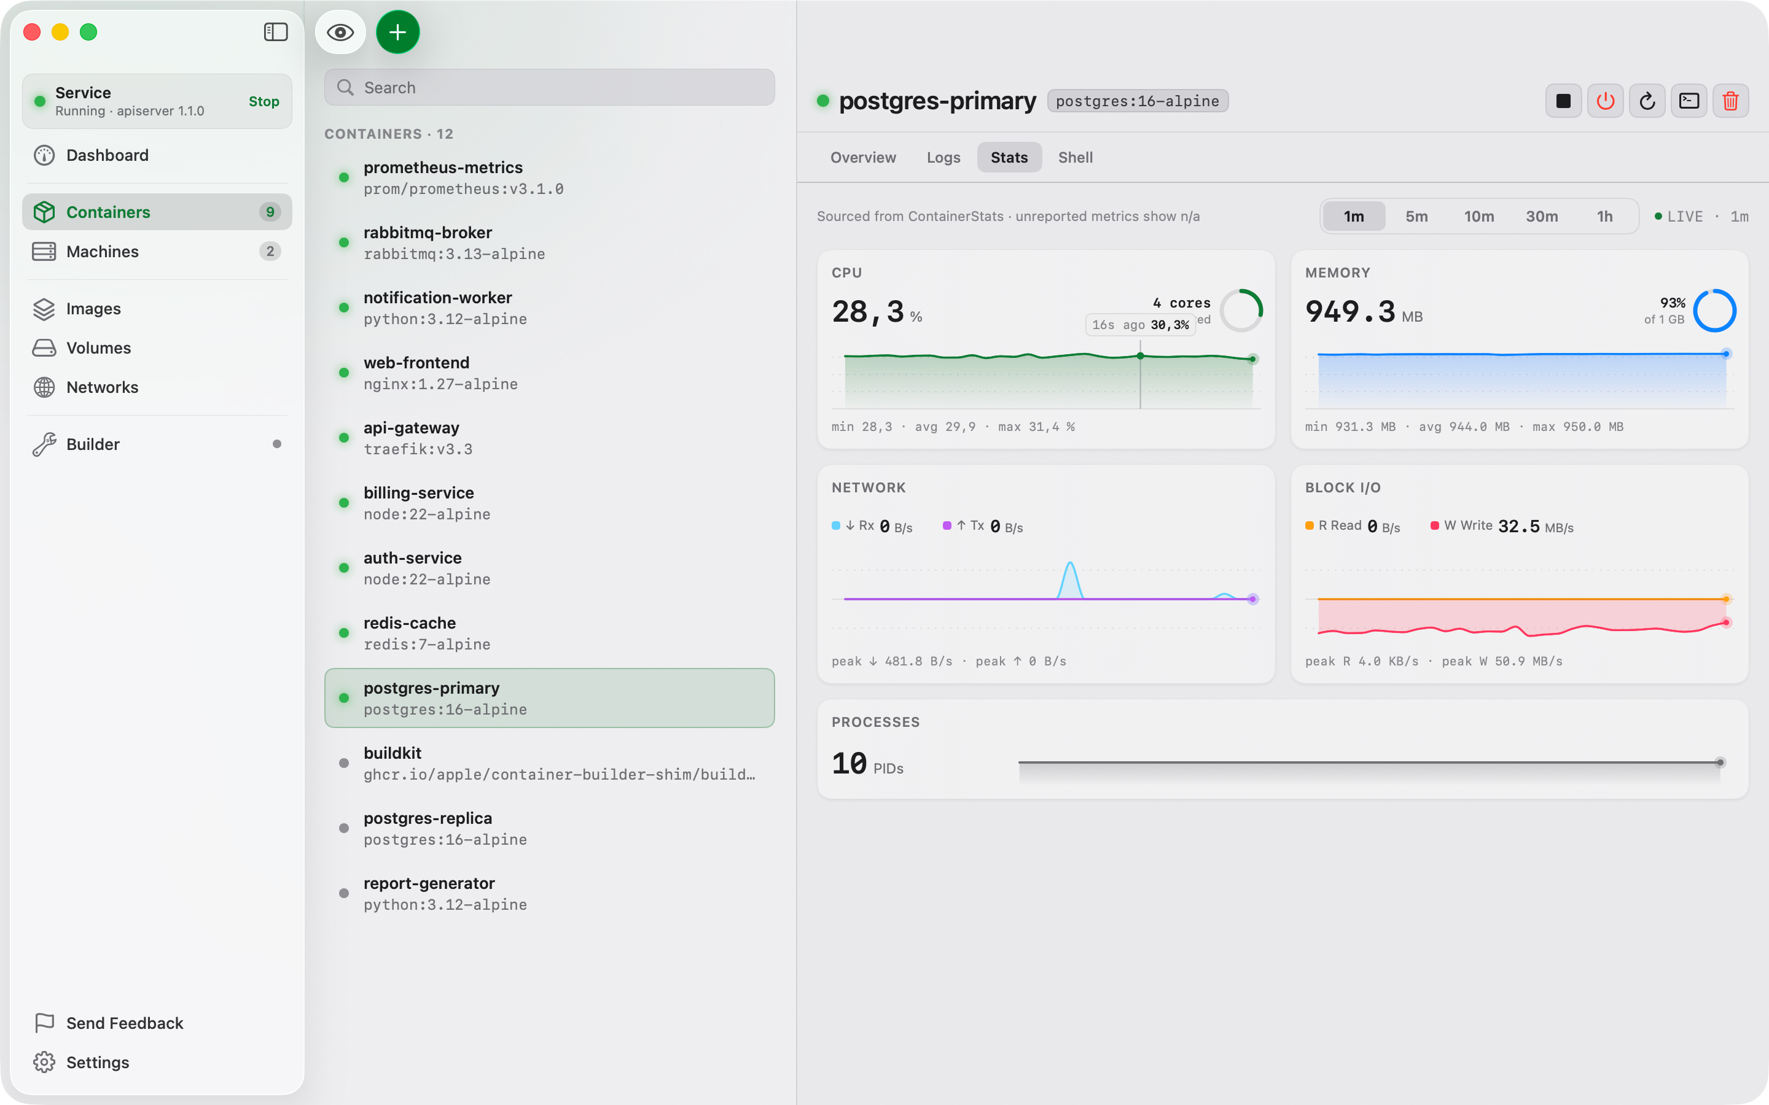Open Volumes section in sidebar
The height and width of the screenshot is (1105, 1769).
point(157,348)
